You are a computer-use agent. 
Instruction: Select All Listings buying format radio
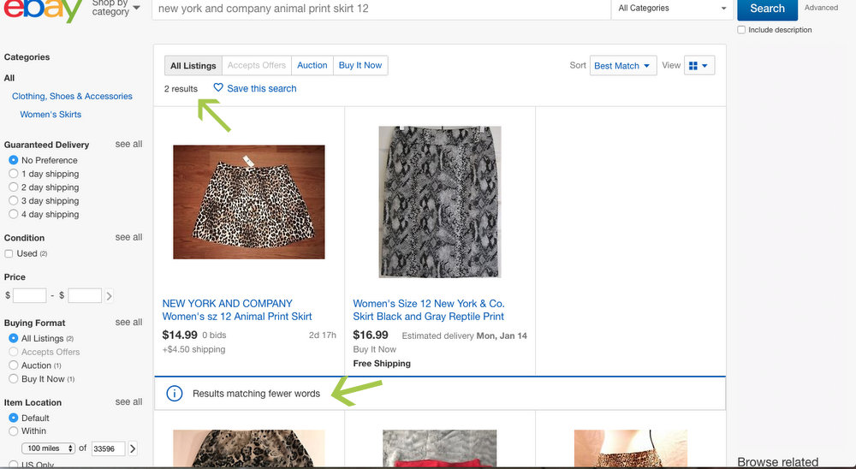(x=13, y=338)
